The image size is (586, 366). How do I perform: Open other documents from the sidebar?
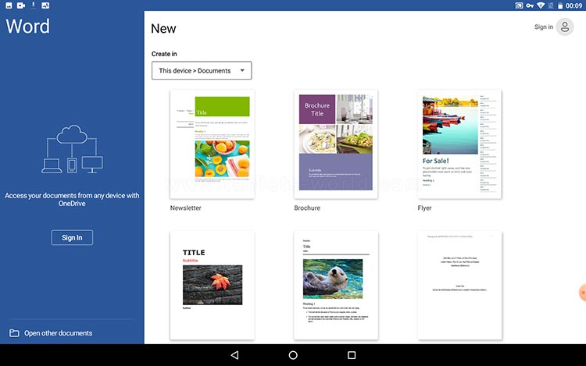coord(58,333)
